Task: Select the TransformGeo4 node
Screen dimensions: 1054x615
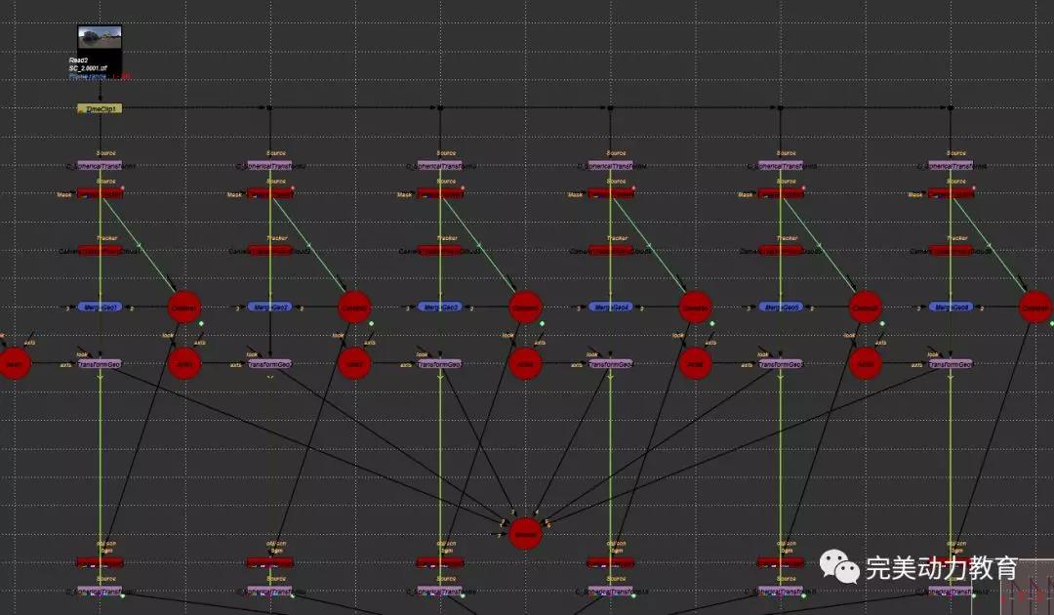Action: (x=611, y=364)
